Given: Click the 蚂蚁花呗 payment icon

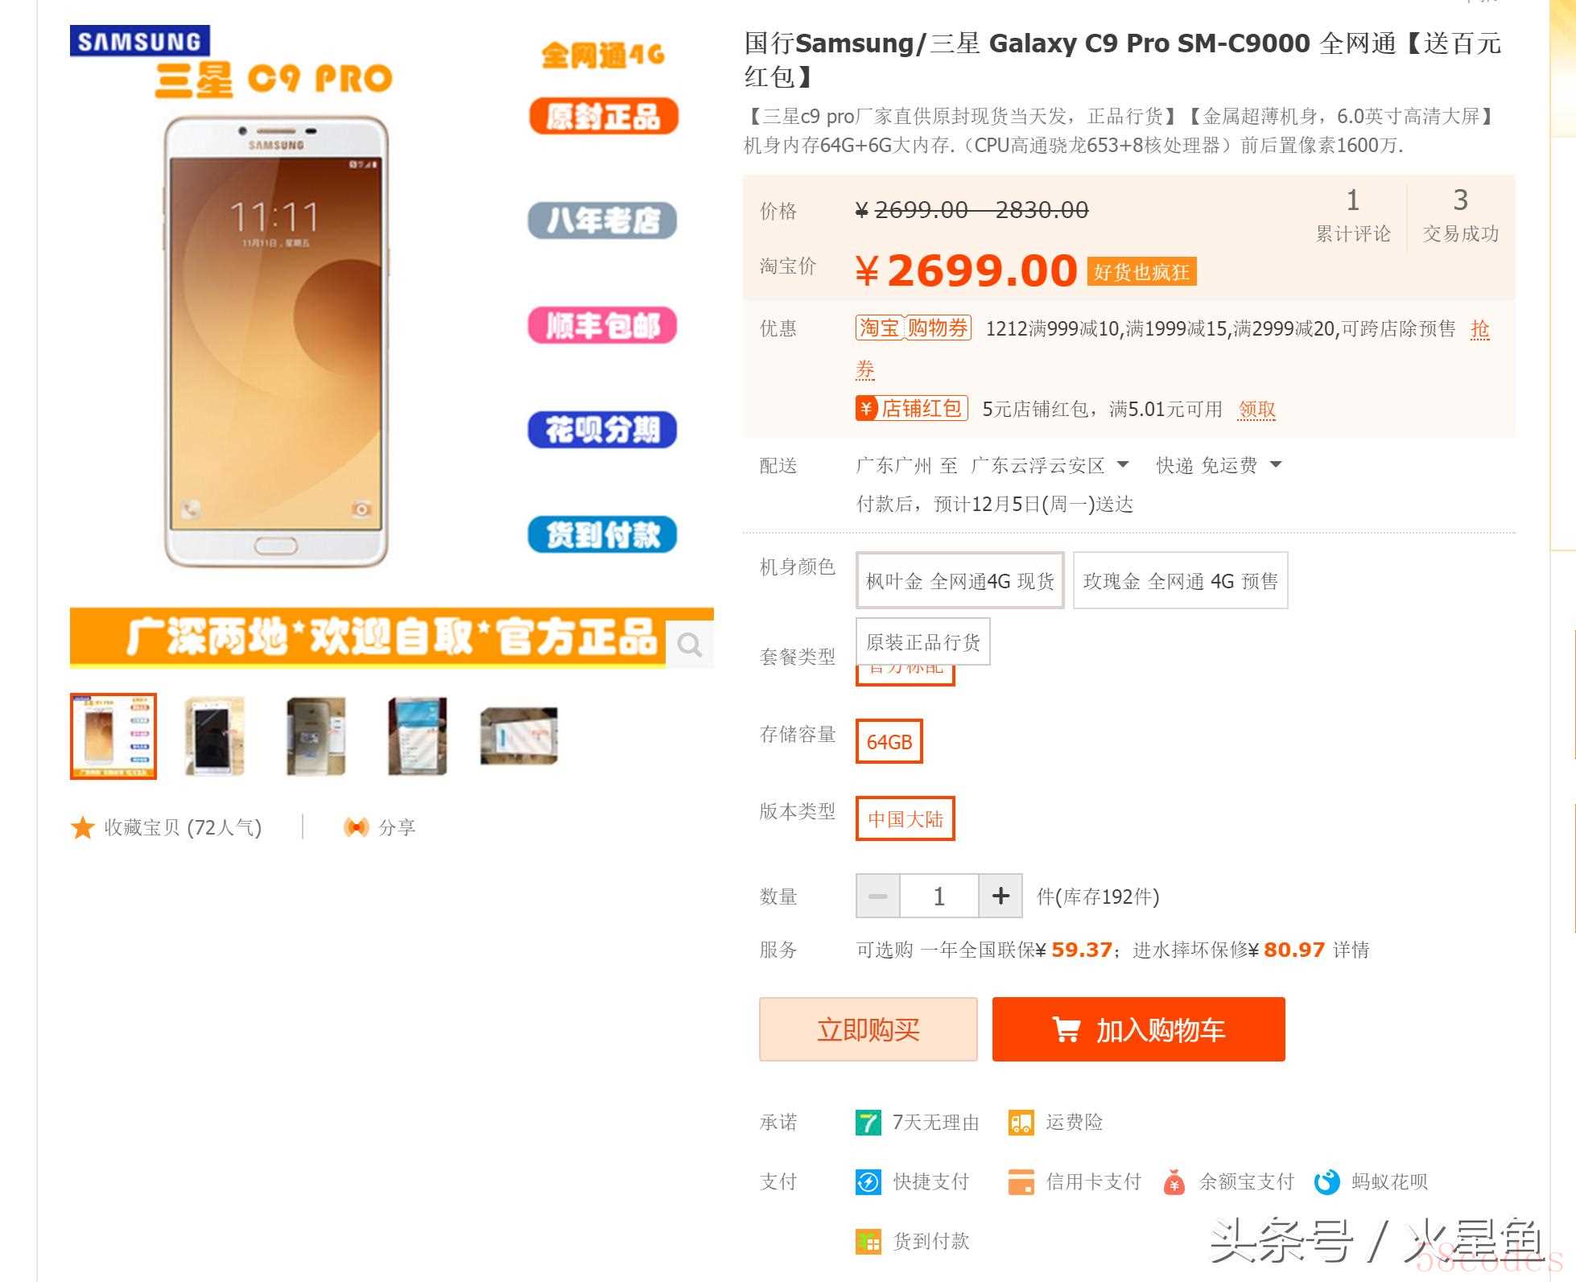Looking at the screenshot, I should tap(1327, 1181).
